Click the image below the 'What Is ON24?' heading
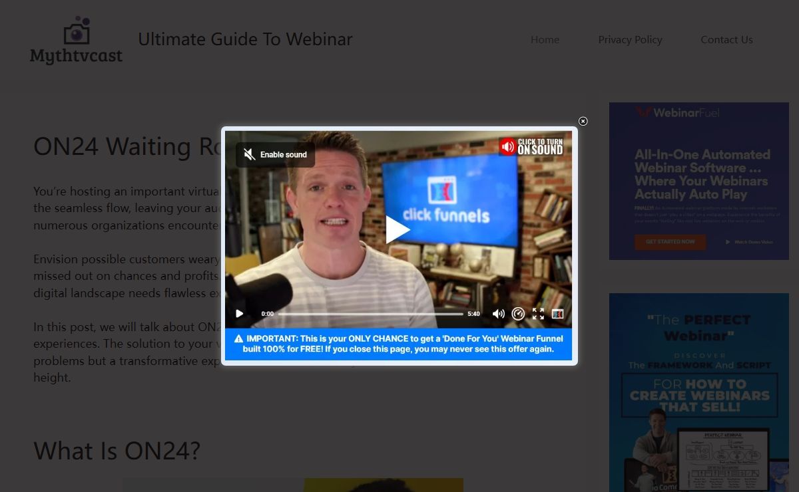This screenshot has height=492, width=799. pos(293,485)
